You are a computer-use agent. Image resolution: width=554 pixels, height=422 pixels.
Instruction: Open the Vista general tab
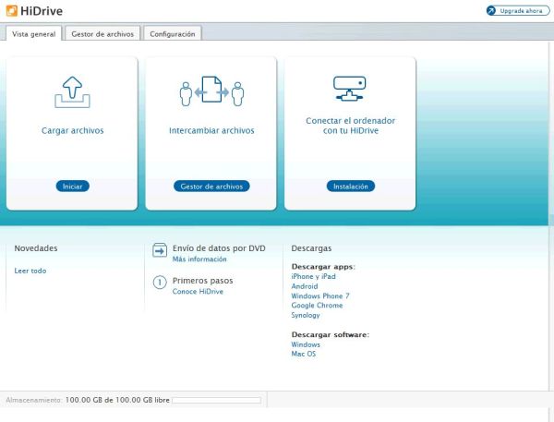point(33,34)
